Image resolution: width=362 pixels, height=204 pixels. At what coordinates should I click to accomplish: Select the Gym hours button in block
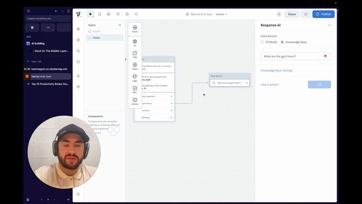tap(154, 103)
